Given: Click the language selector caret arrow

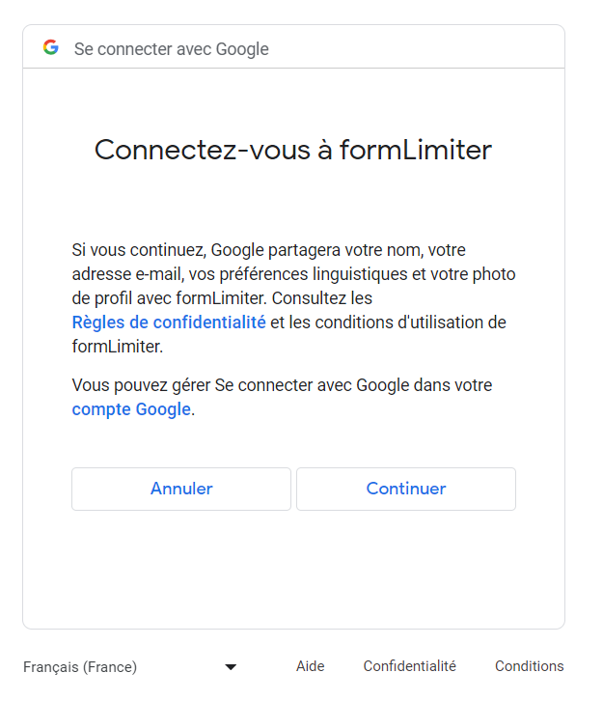Looking at the screenshot, I should (231, 667).
